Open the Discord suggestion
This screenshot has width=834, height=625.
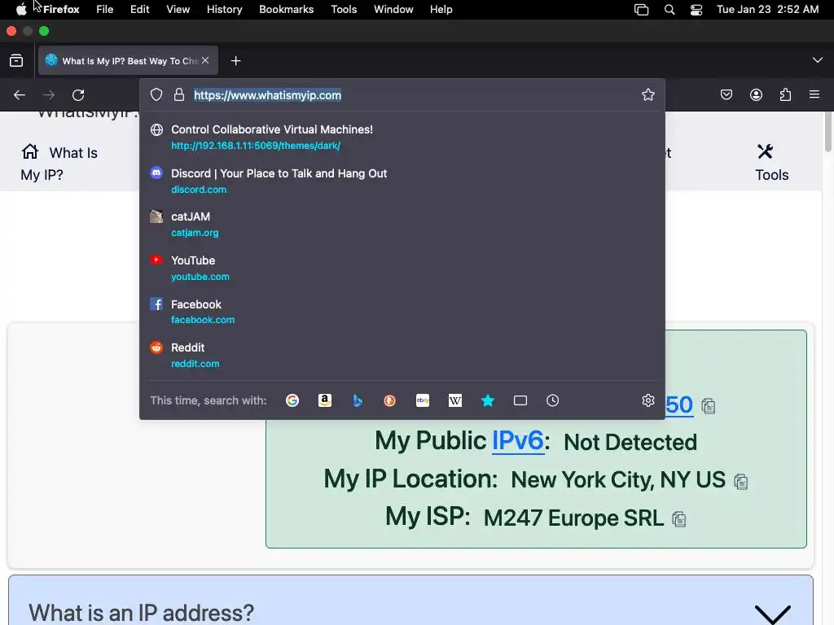402,181
